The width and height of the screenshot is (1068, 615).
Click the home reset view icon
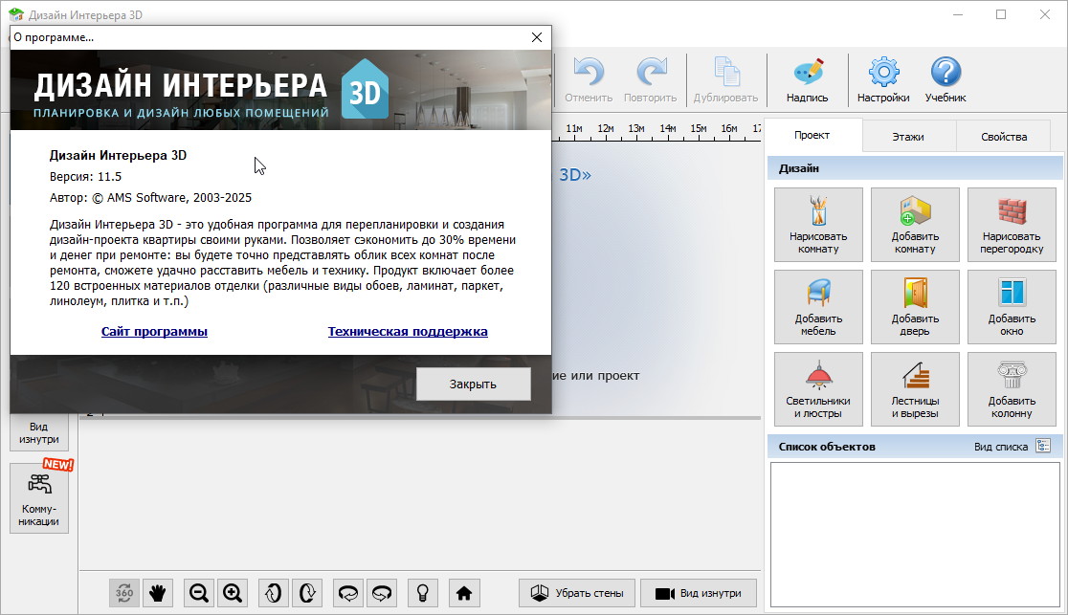click(x=464, y=593)
